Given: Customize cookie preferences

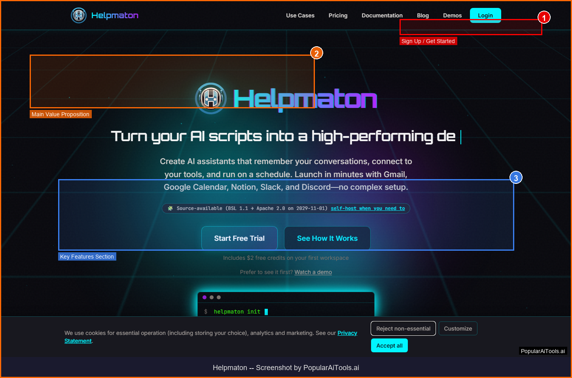Looking at the screenshot, I should pyautogui.click(x=458, y=329).
